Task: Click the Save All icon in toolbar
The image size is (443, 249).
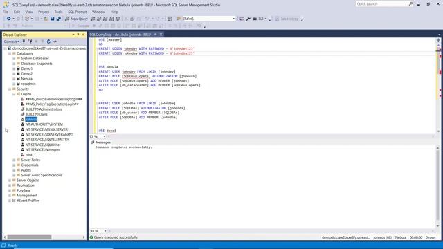Action: (x=58, y=19)
